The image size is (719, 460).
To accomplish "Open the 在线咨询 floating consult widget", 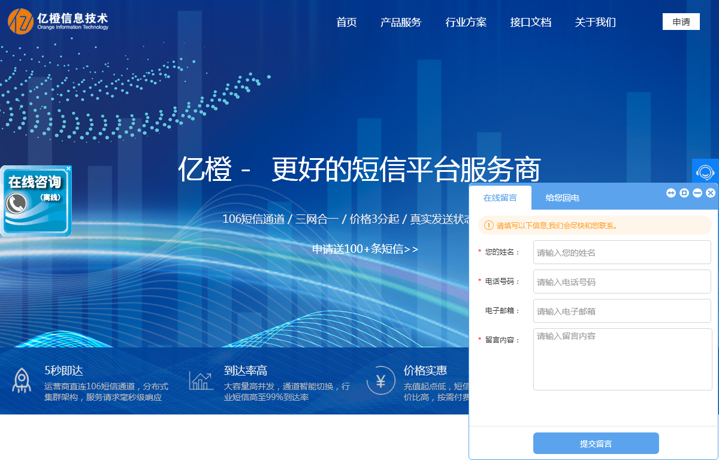I will (x=36, y=201).
